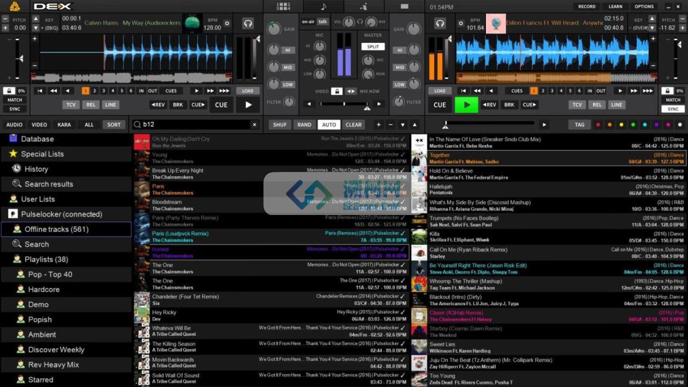Select the green tag color dot
Image resolution: width=688 pixels, height=387 pixels.
tap(633, 125)
